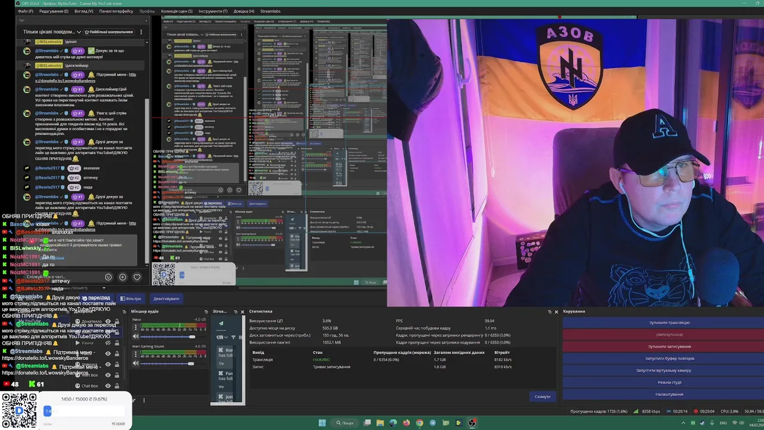The image size is (764, 430).
Task: Open Telegram from the taskbar
Action: 433,423
